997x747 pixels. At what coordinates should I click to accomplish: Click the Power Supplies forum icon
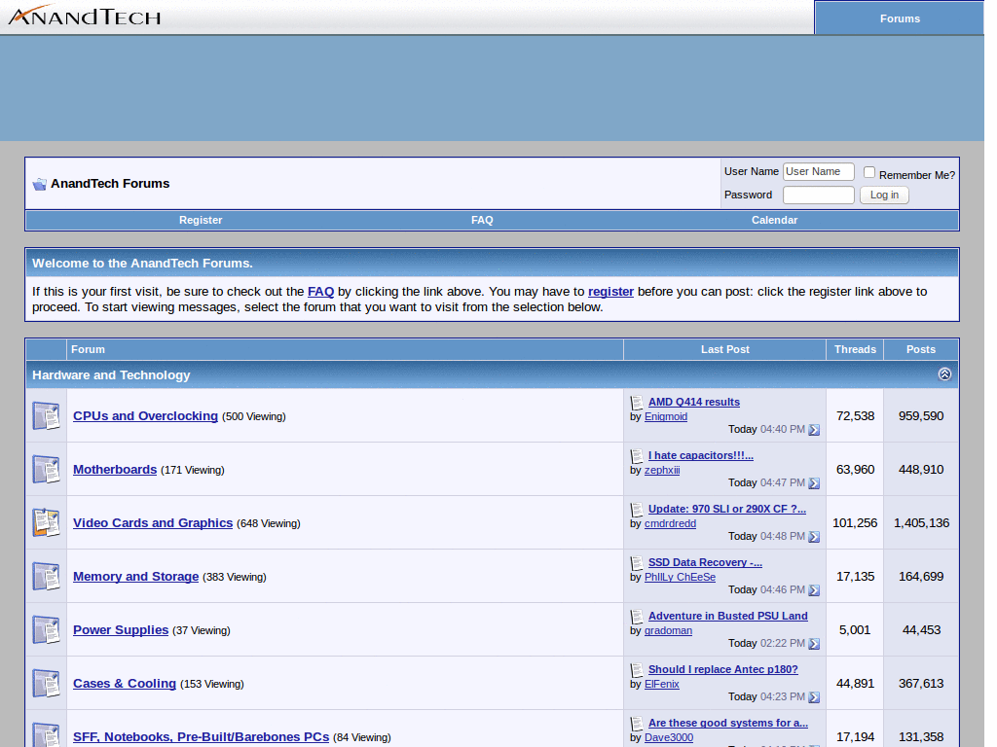tap(47, 629)
